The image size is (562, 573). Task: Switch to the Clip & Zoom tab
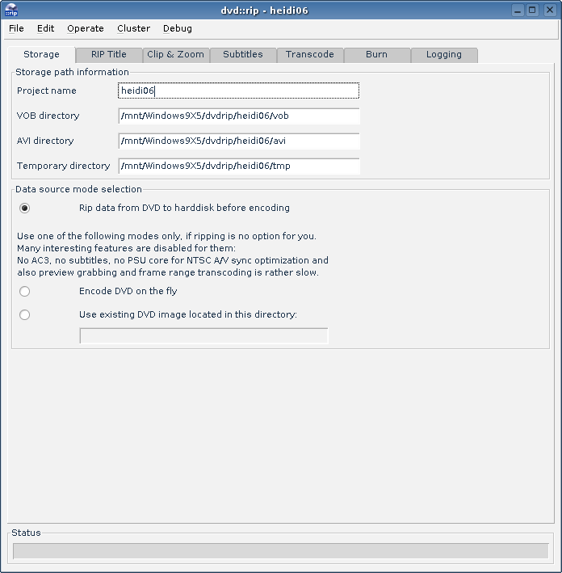pyautogui.click(x=176, y=54)
